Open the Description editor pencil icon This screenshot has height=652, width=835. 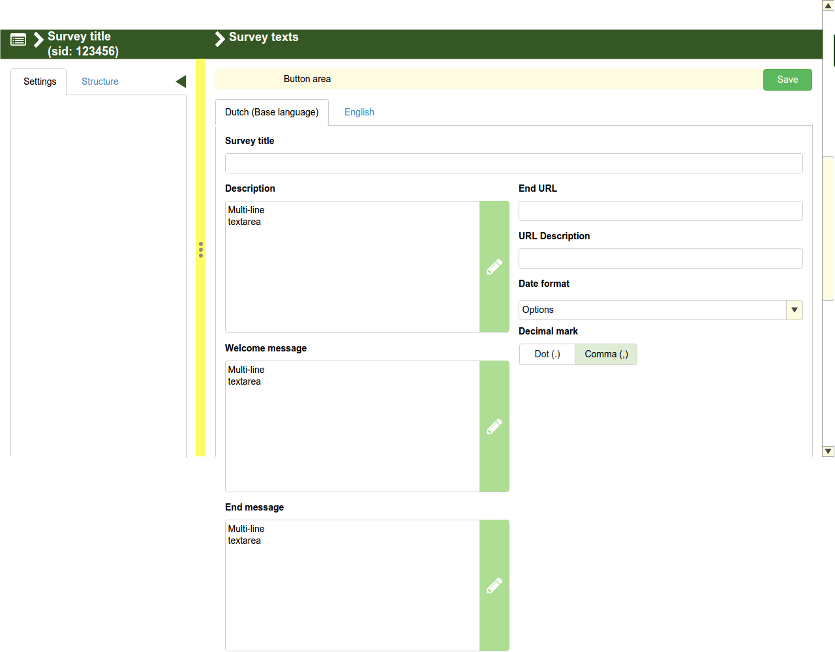494,267
